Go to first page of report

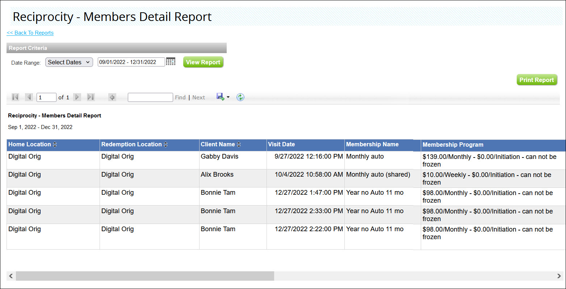tap(15, 97)
